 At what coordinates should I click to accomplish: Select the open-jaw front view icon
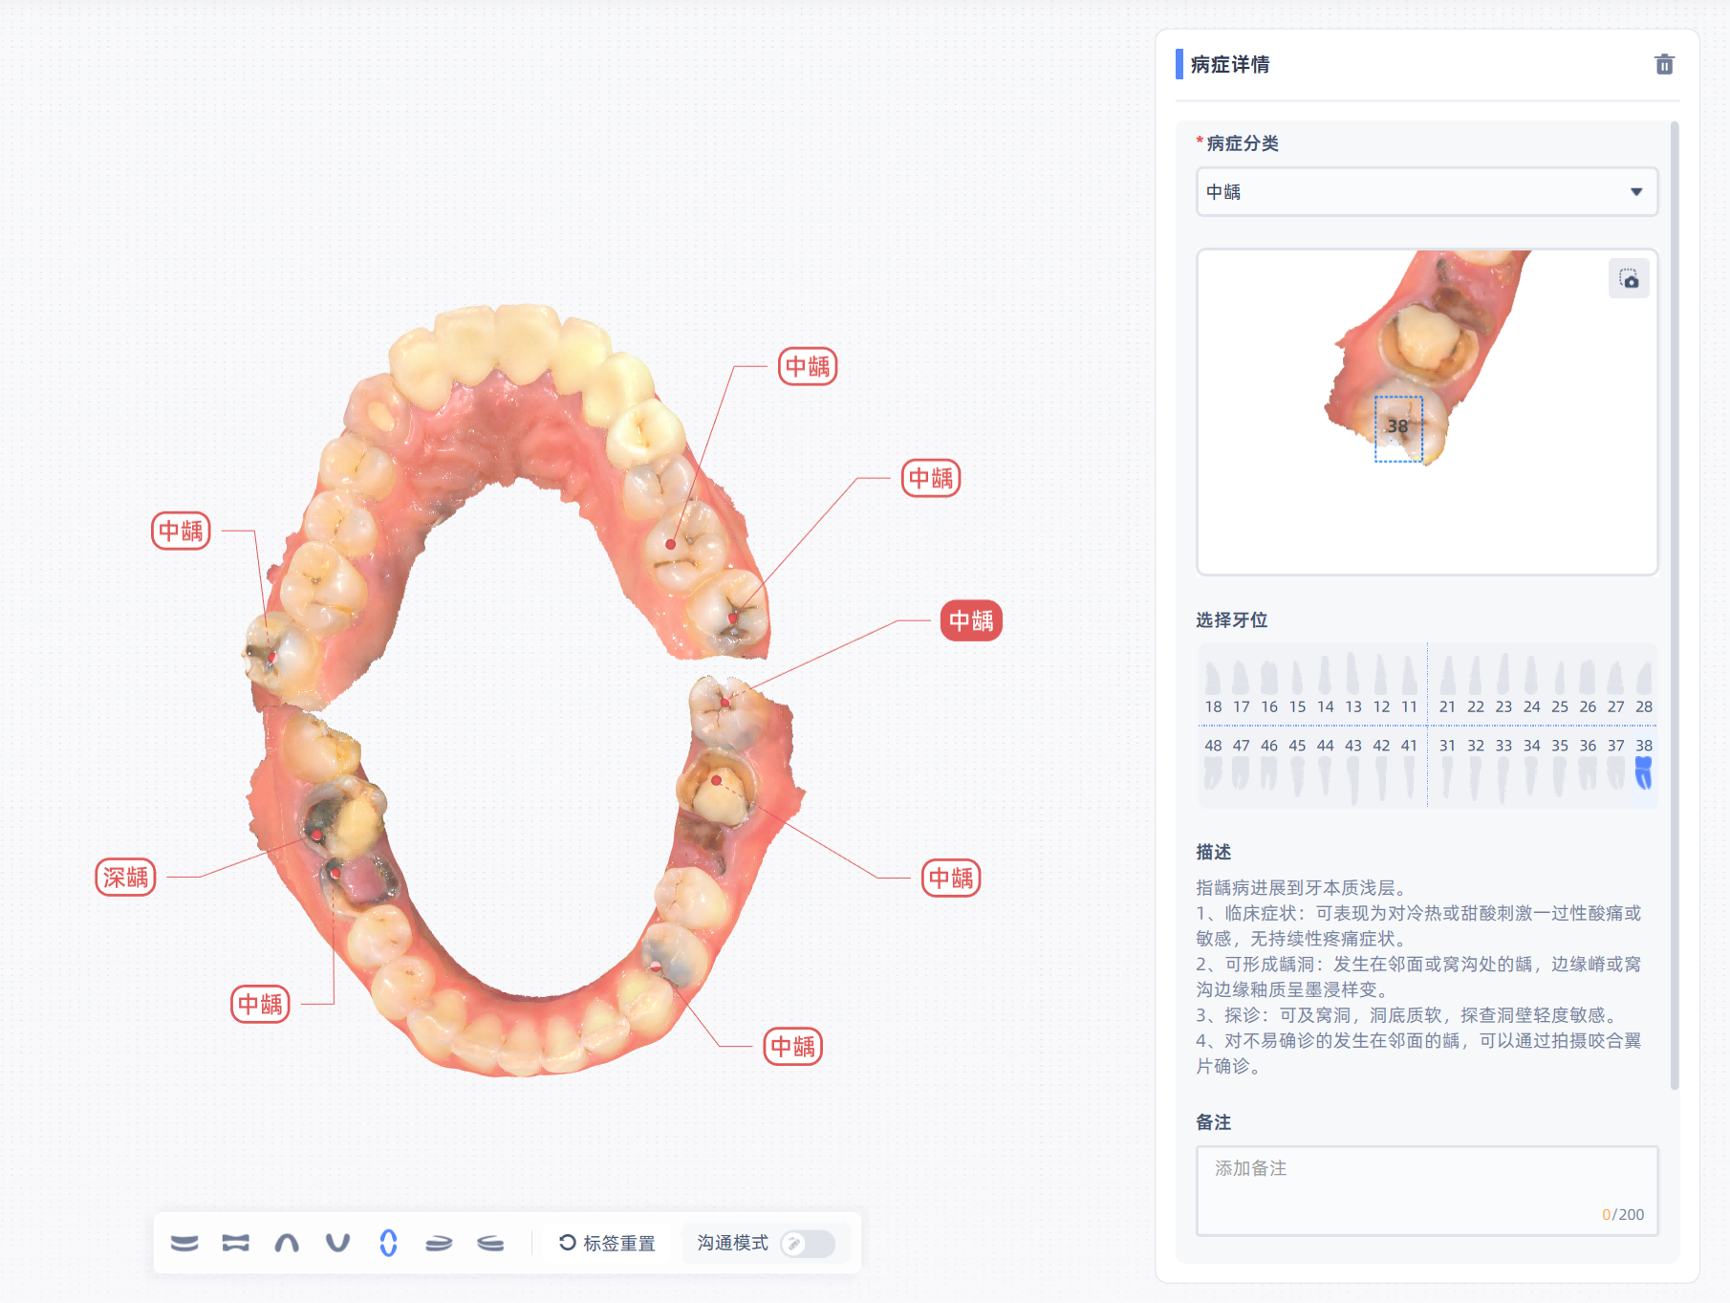[235, 1243]
